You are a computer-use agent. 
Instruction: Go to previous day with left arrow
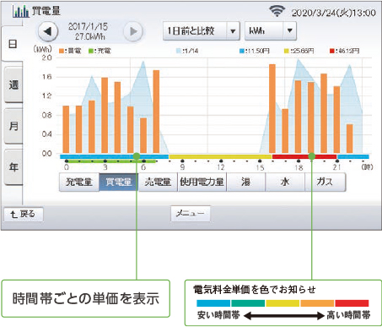(47, 31)
